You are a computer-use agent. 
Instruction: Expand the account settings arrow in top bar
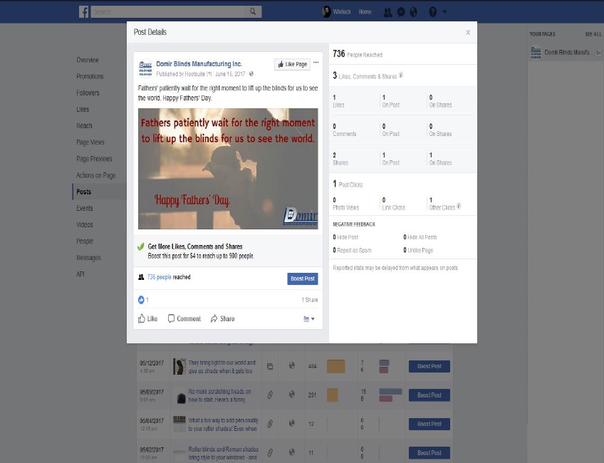pos(444,12)
